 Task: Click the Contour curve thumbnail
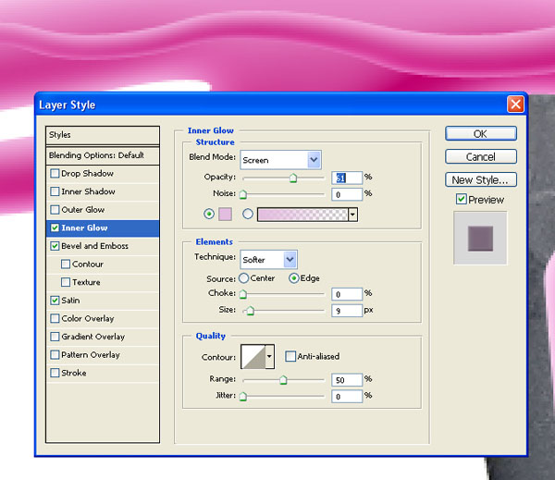pyautogui.click(x=253, y=356)
